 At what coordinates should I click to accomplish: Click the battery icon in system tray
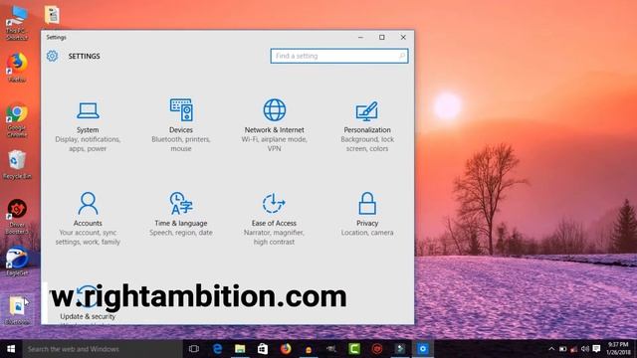(562, 349)
